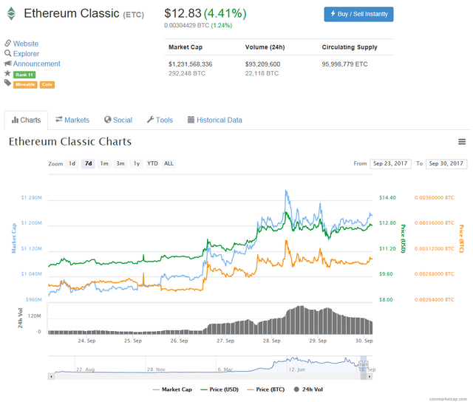Set chart zoom to 1m
This screenshot has width=473, height=402.
104,164
